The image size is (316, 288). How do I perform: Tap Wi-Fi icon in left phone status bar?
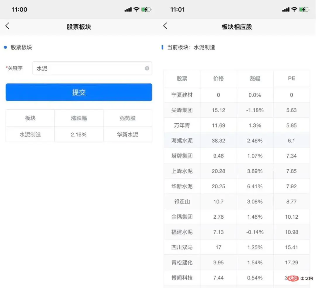coord(136,9)
